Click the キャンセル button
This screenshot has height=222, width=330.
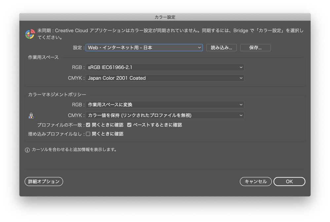point(255,181)
